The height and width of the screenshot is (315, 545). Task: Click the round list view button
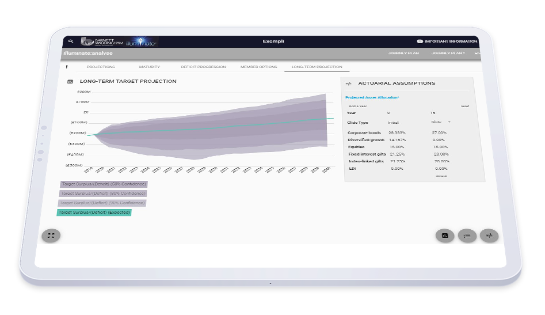(x=467, y=236)
